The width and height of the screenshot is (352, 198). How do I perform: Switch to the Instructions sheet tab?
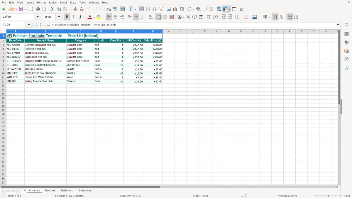point(85,191)
